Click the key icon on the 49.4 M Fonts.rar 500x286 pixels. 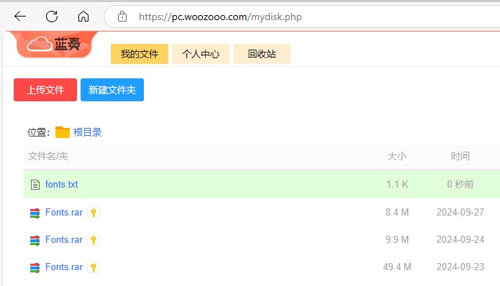click(94, 267)
